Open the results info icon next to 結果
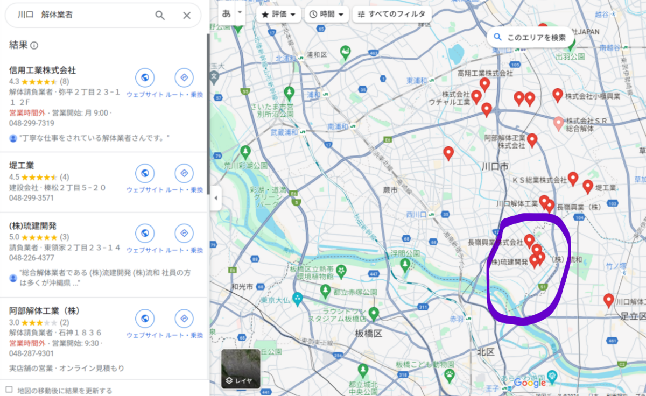646x396 pixels. [x=34, y=46]
